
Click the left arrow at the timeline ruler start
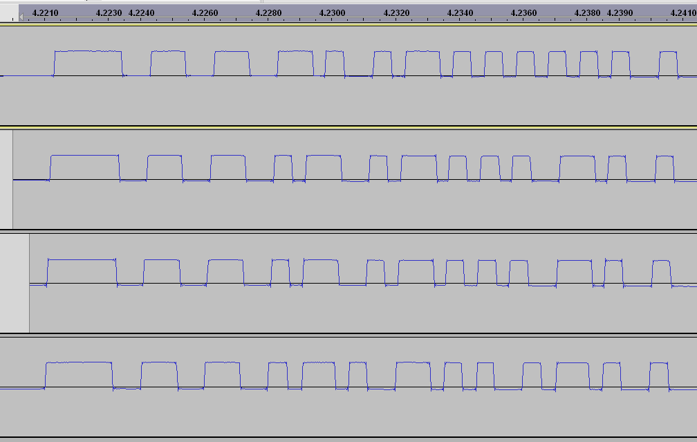pyautogui.click(x=21, y=17)
